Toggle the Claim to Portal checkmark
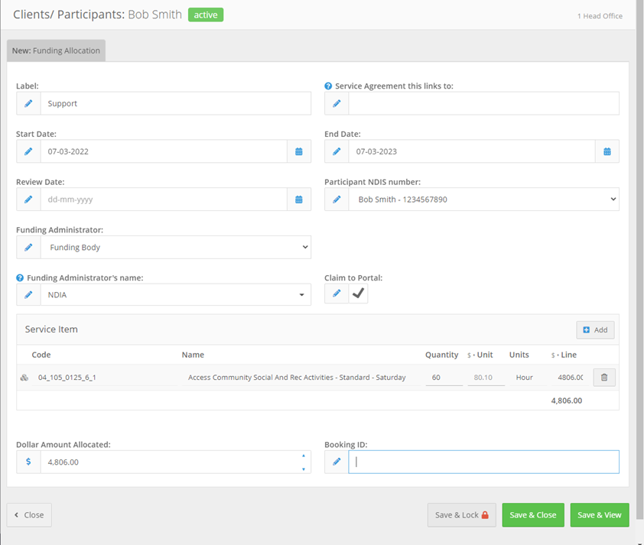The image size is (644, 545). coord(358,294)
